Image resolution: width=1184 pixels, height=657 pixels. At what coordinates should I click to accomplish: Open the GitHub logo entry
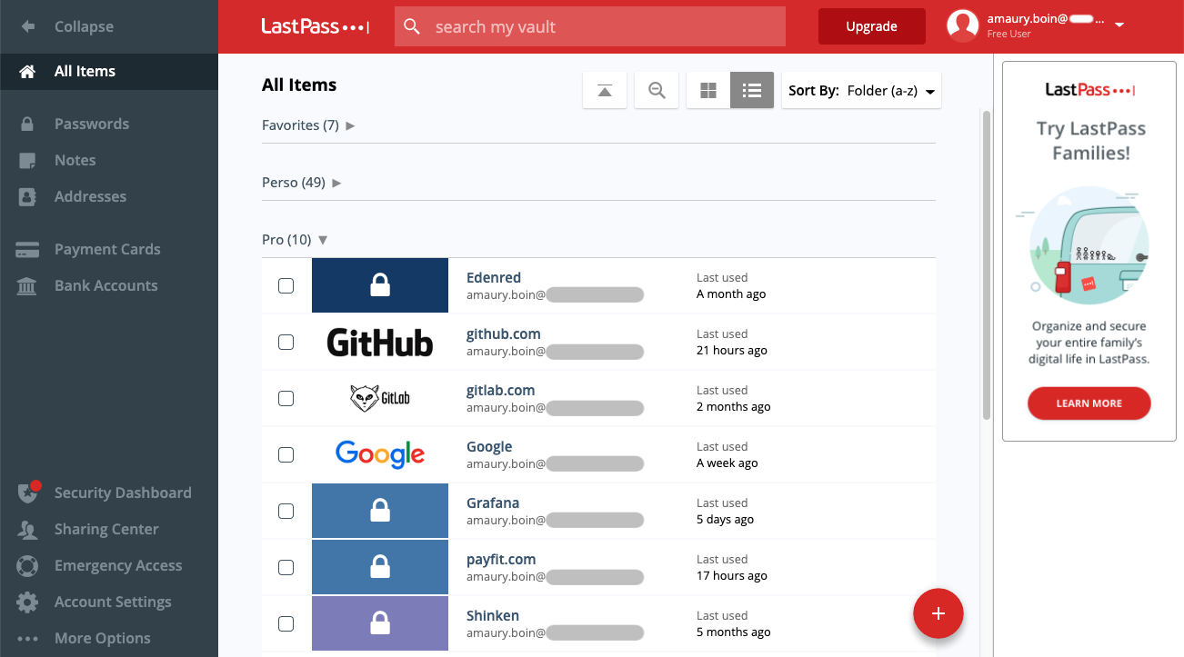(380, 342)
